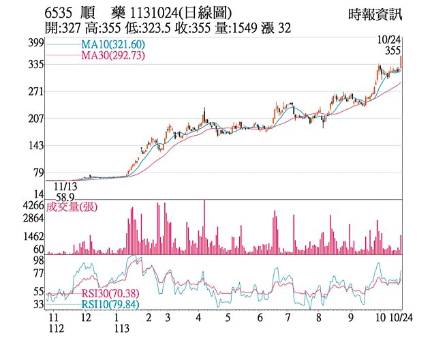Click the 98 RSI axis label
The width and height of the screenshot is (447, 345).
pos(38,260)
